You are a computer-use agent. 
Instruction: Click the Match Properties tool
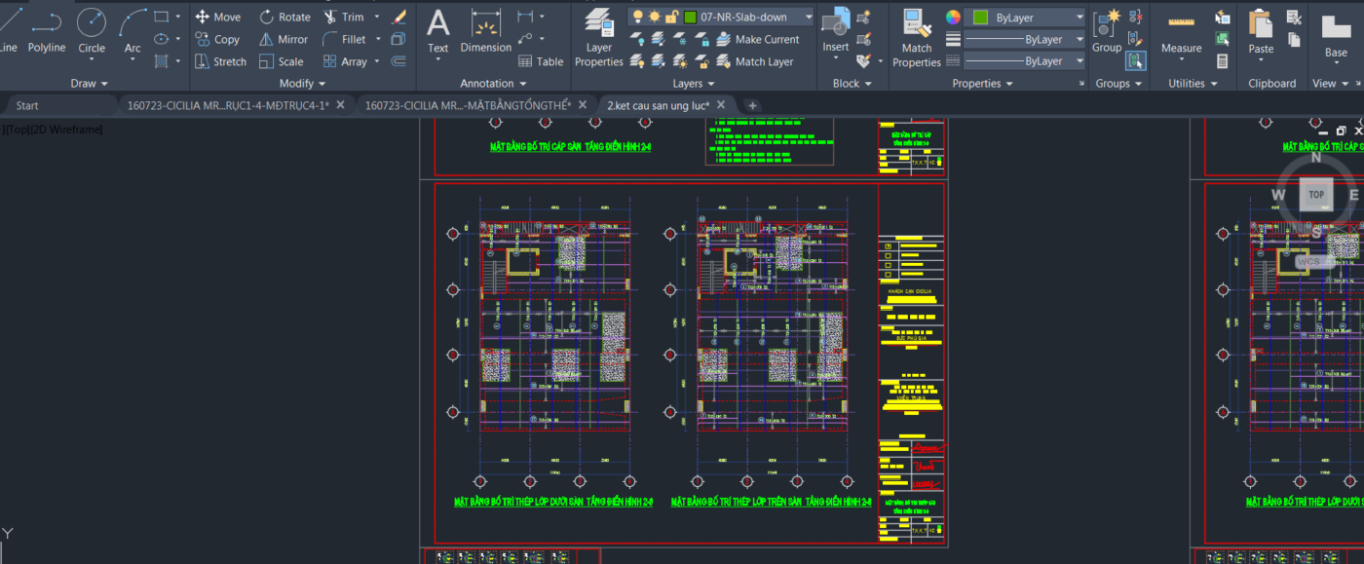[916, 39]
